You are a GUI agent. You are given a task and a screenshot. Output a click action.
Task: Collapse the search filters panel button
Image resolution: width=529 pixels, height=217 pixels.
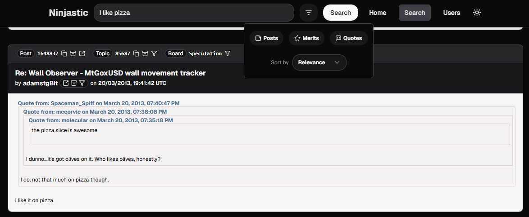point(309,13)
